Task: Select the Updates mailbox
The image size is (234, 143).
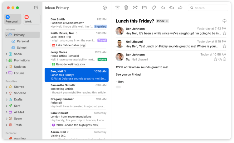Action: pyautogui.click(x=22, y=67)
